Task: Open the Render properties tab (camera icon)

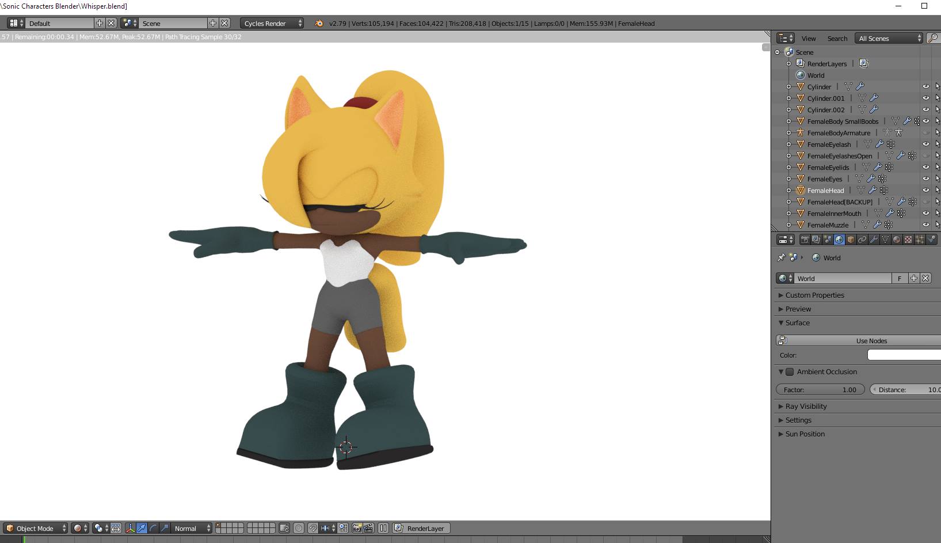Action: pyautogui.click(x=805, y=240)
